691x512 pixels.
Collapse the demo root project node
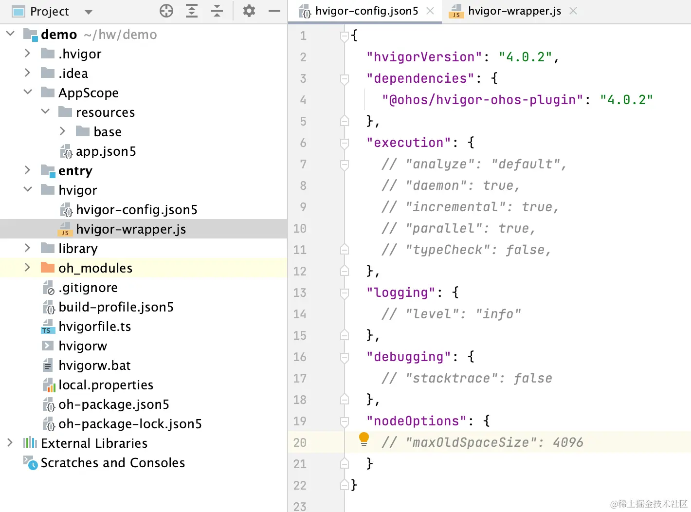[10, 34]
